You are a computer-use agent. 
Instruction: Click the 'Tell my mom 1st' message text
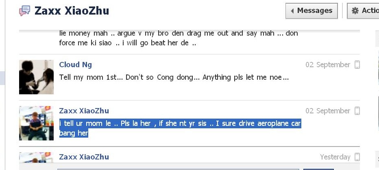coord(174,77)
